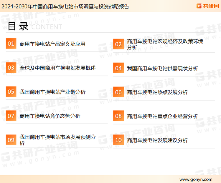
Task: Select 商用车换电站热点发展分析 entry
Action: [x=157, y=92]
